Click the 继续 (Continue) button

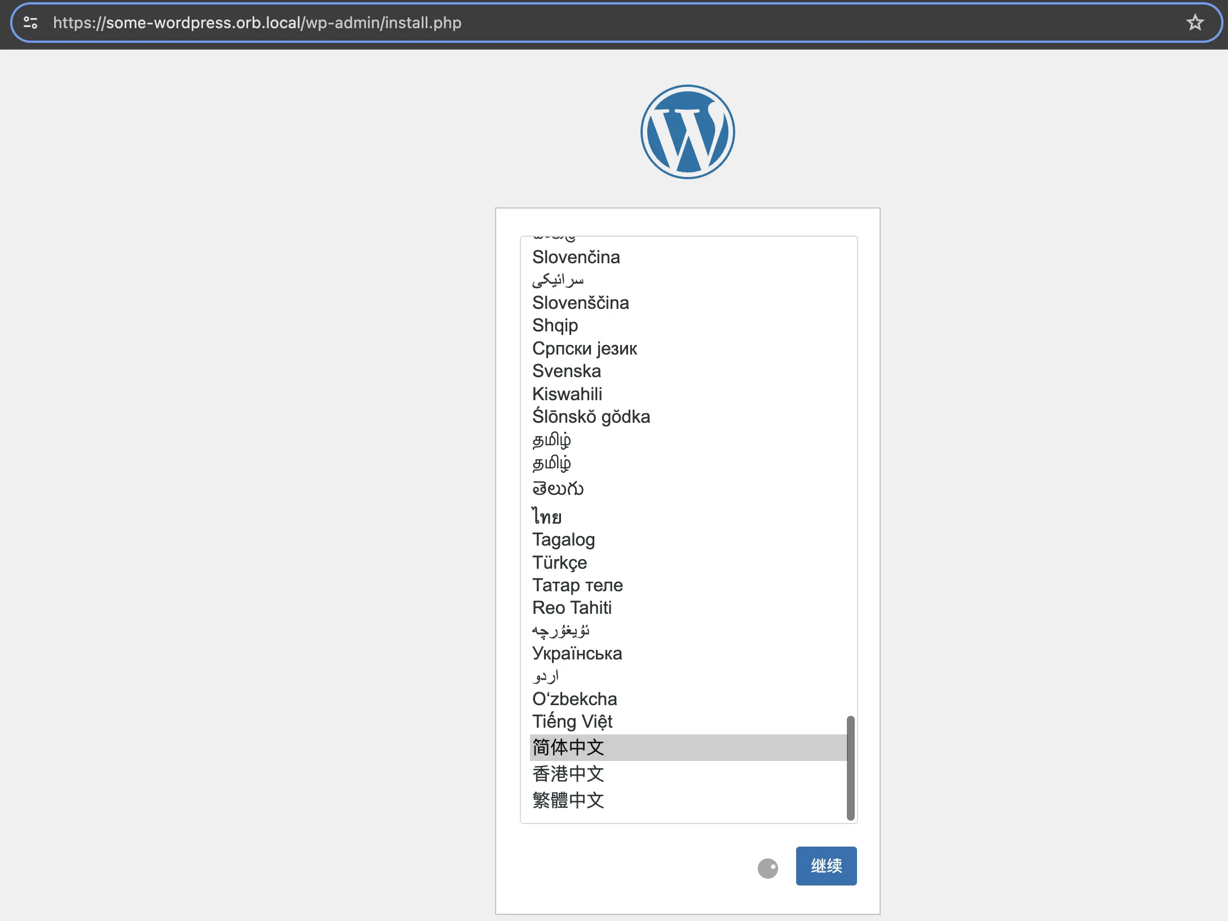826,865
